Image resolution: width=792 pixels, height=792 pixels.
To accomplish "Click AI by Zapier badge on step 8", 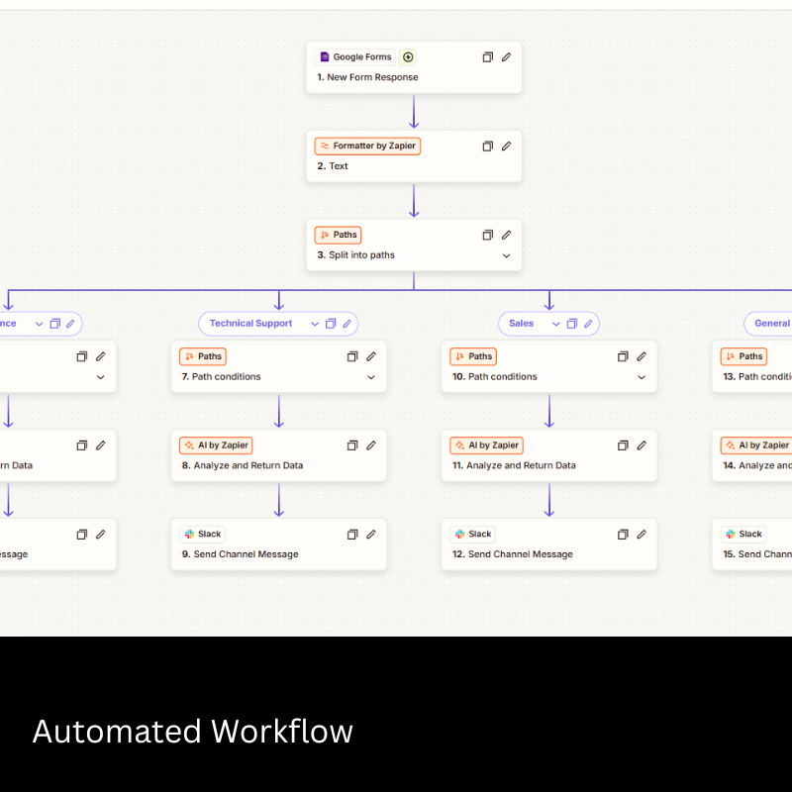I will click(x=216, y=445).
